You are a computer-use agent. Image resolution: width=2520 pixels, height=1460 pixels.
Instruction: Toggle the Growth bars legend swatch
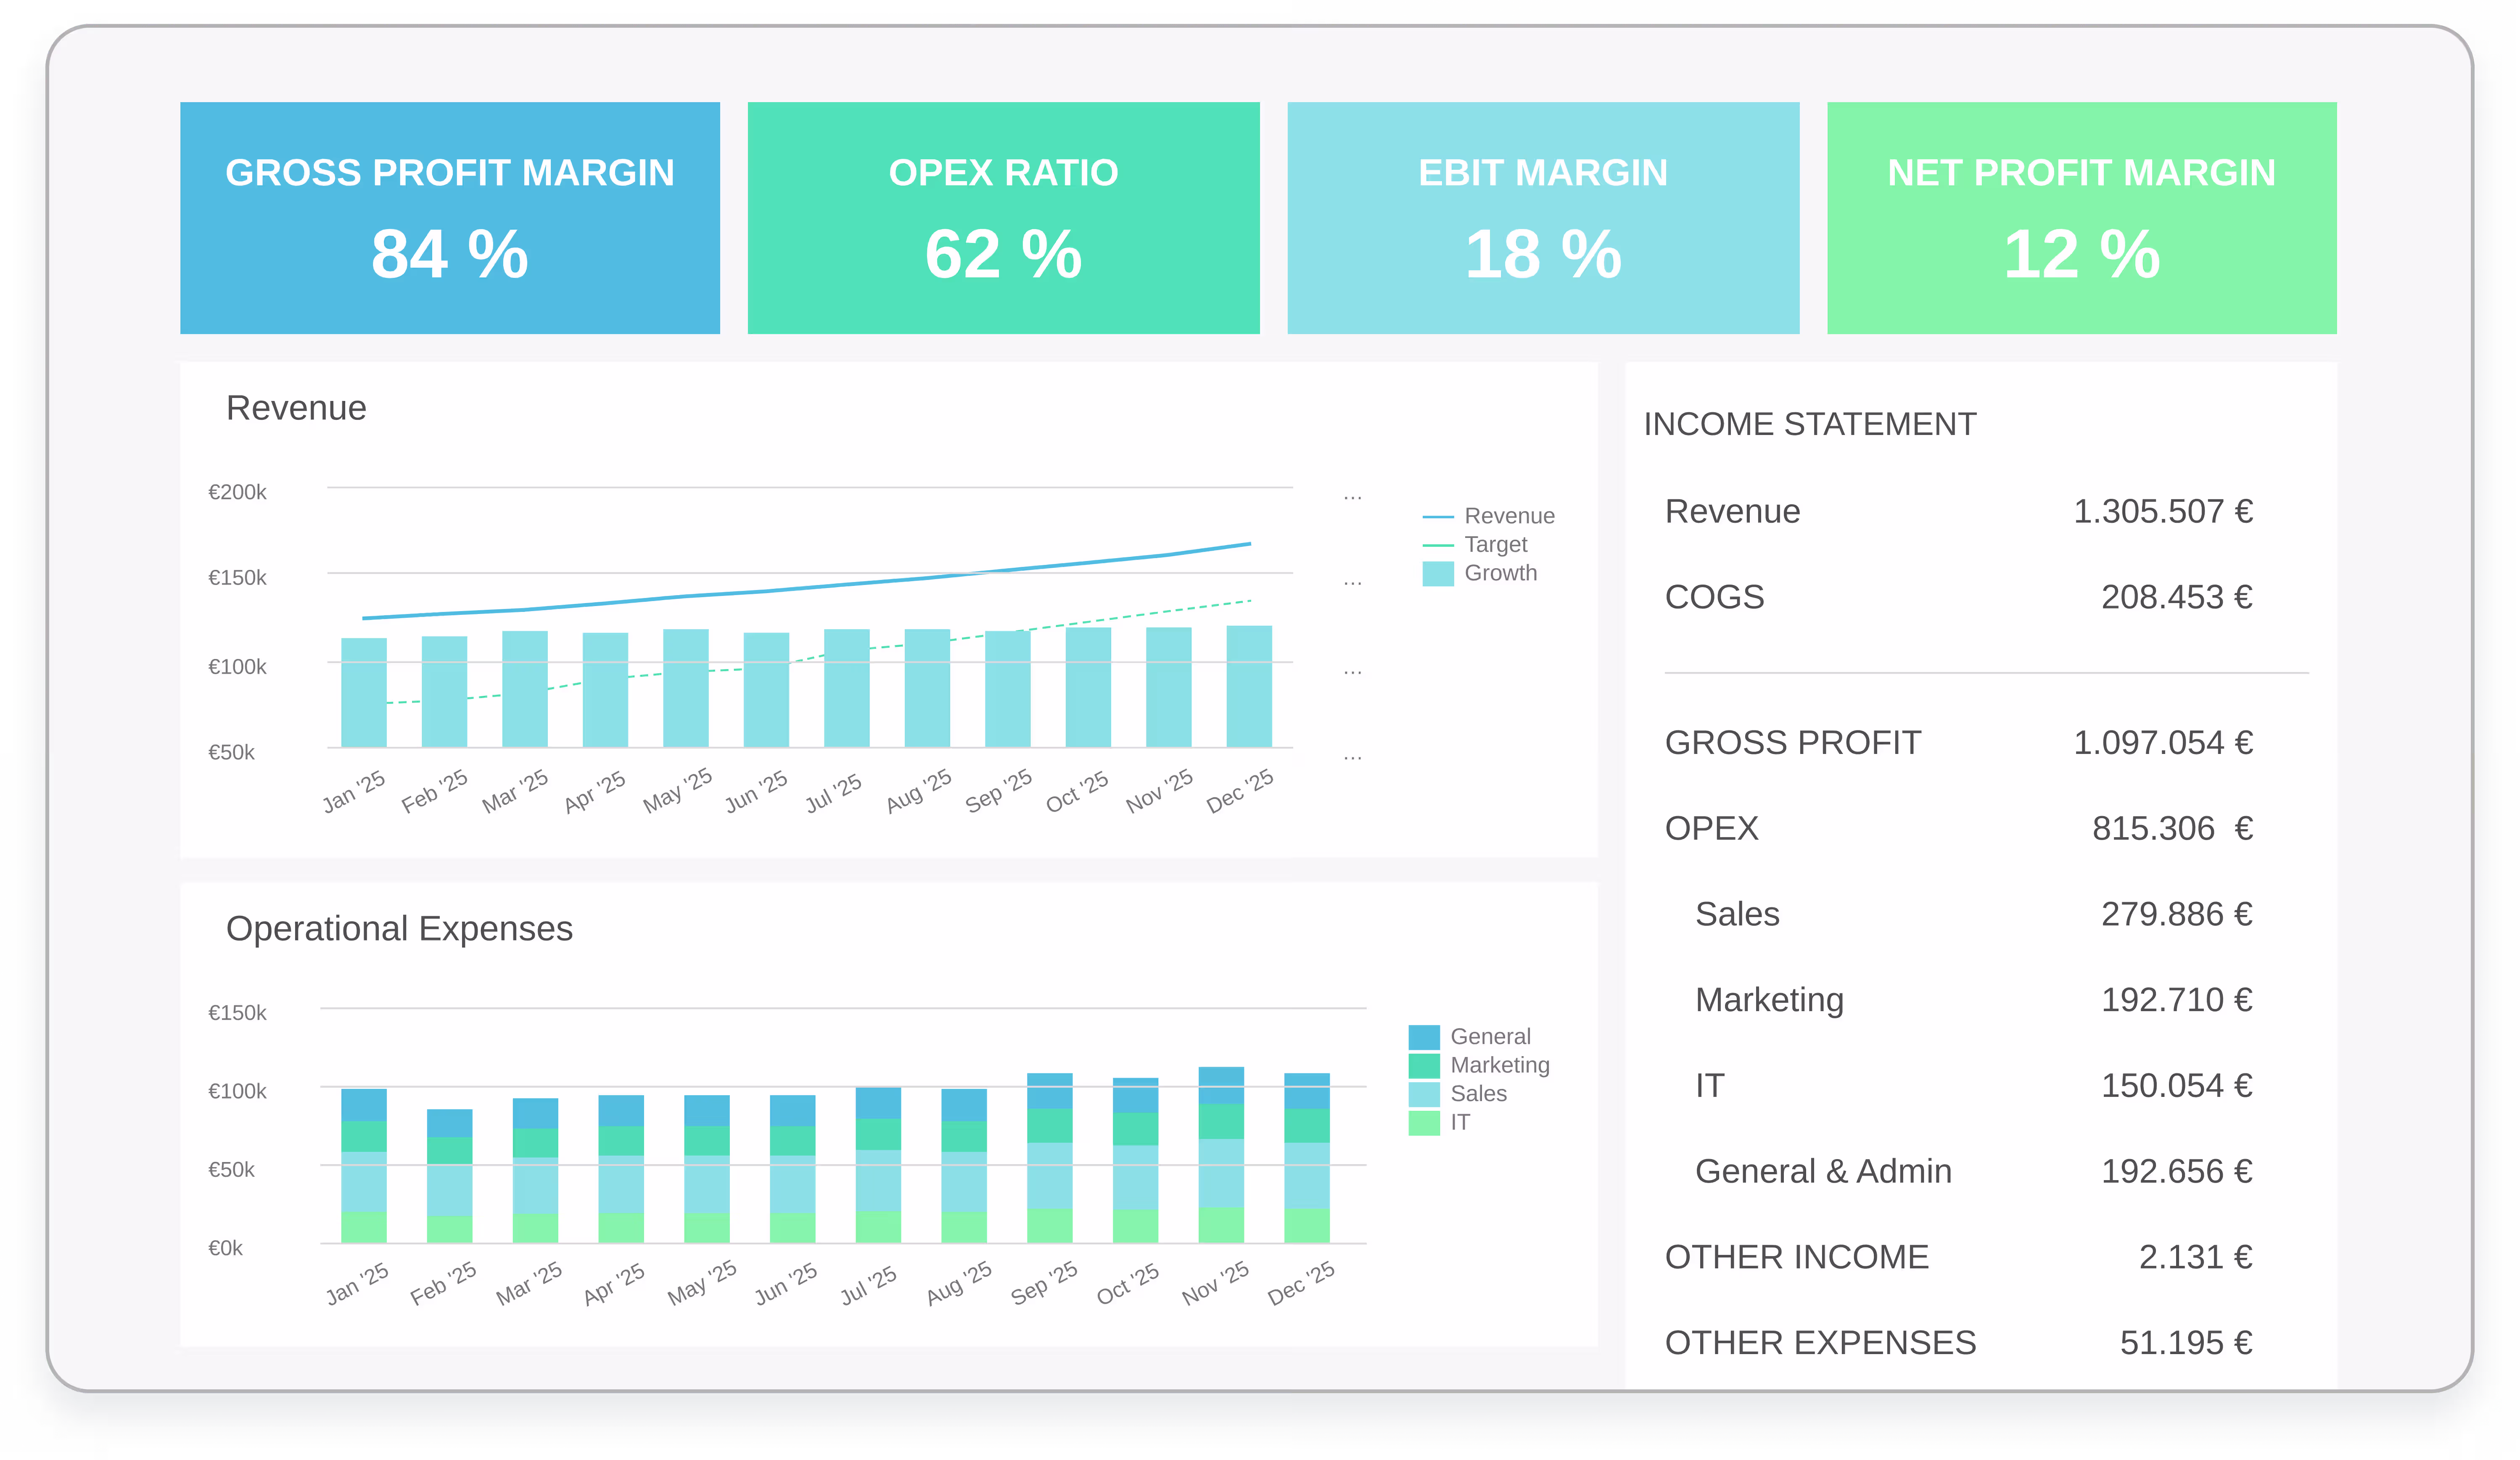coord(1438,574)
